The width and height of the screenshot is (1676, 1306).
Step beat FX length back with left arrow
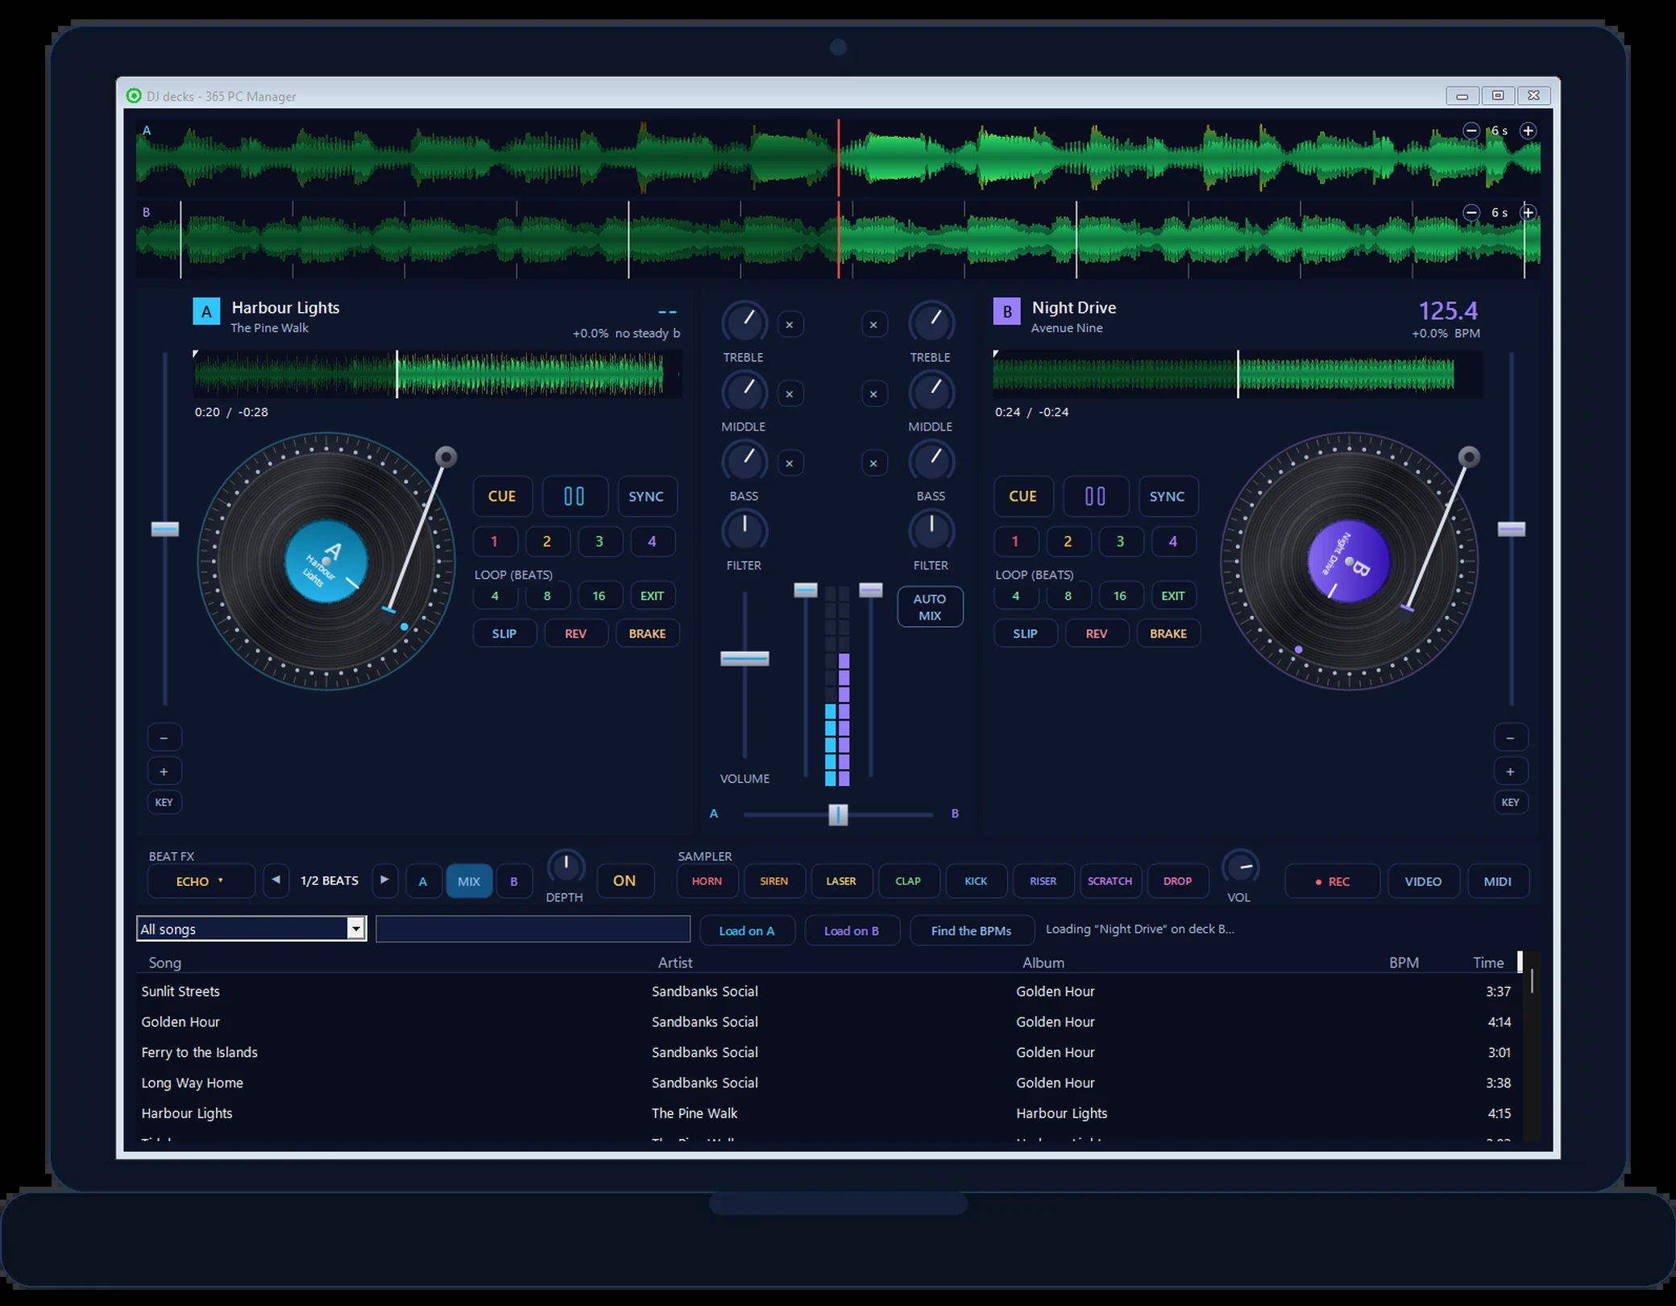pyautogui.click(x=276, y=880)
